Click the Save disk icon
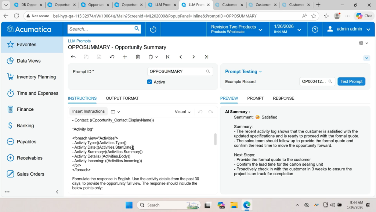The width and height of the screenshot is (376, 212). coord(99,57)
